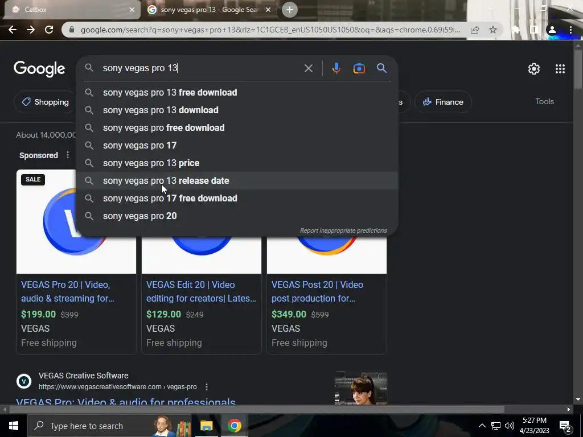Click the result thumbnail of the woman
583x437 pixels.
click(x=360, y=388)
